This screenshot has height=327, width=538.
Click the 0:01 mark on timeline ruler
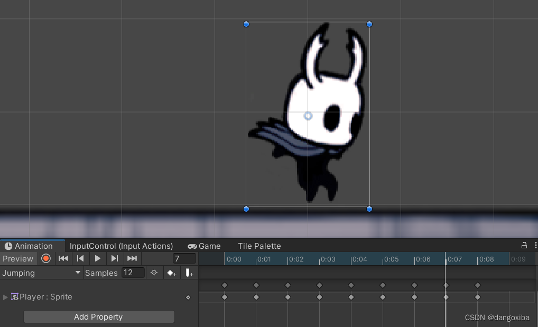click(x=264, y=259)
